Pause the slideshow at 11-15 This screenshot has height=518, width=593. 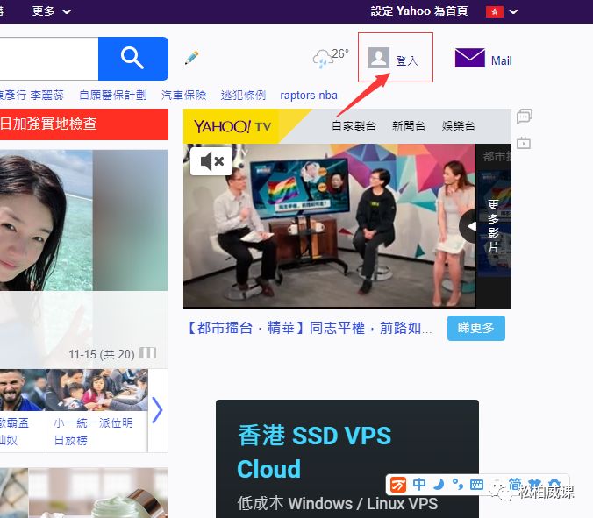click(148, 353)
